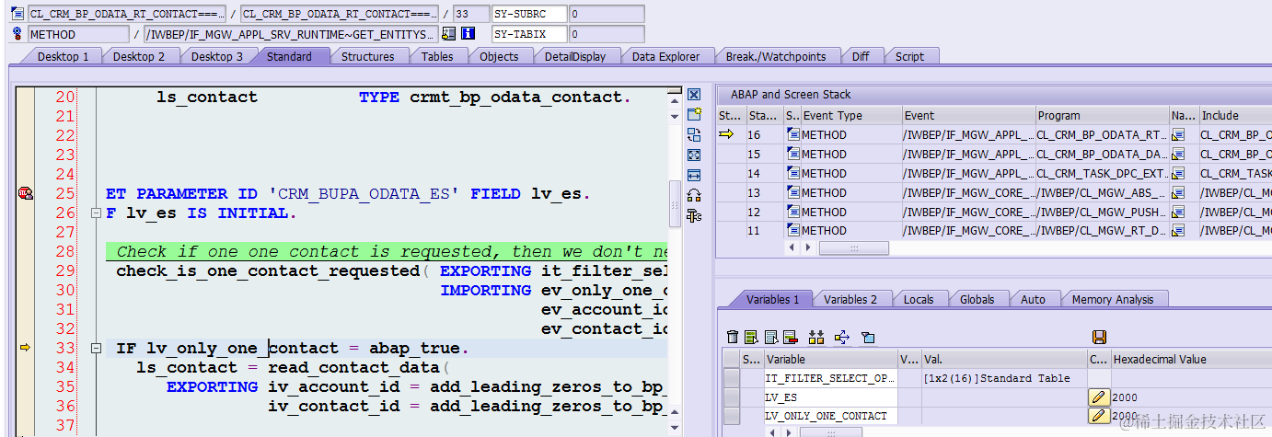Click the pencil change icon for LV_ONLY_ONE_CONTACT
The image size is (1272, 437).
click(1099, 416)
